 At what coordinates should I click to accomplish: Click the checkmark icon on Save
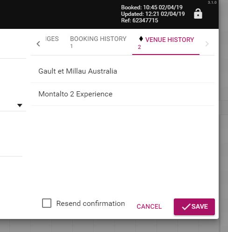pos(186,207)
